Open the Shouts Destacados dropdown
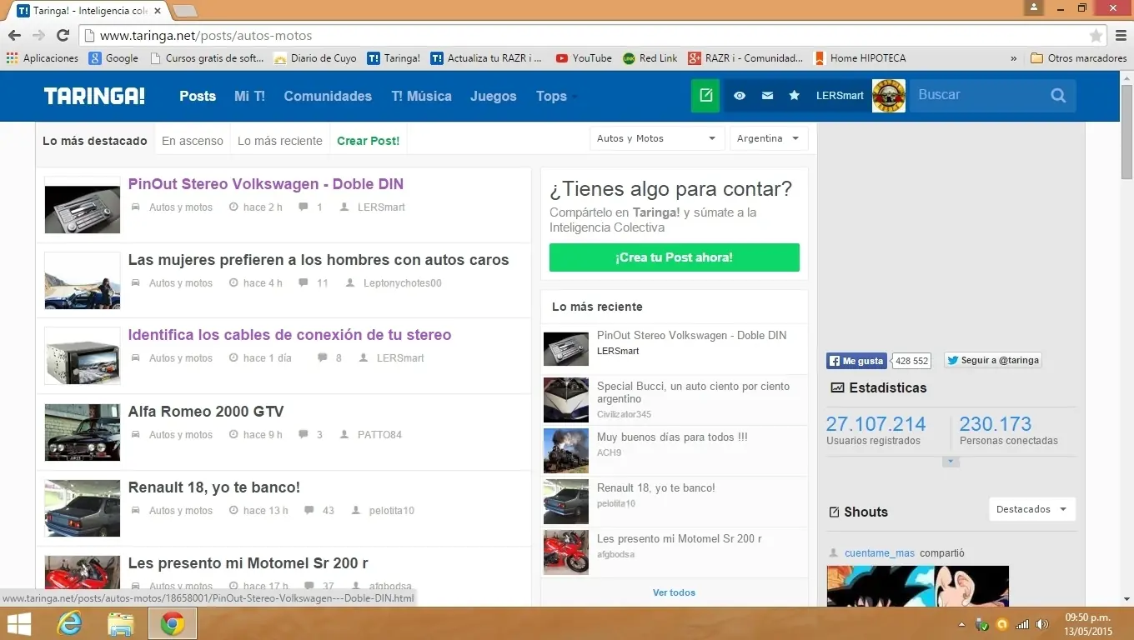1134x640 pixels. click(x=1032, y=509)
